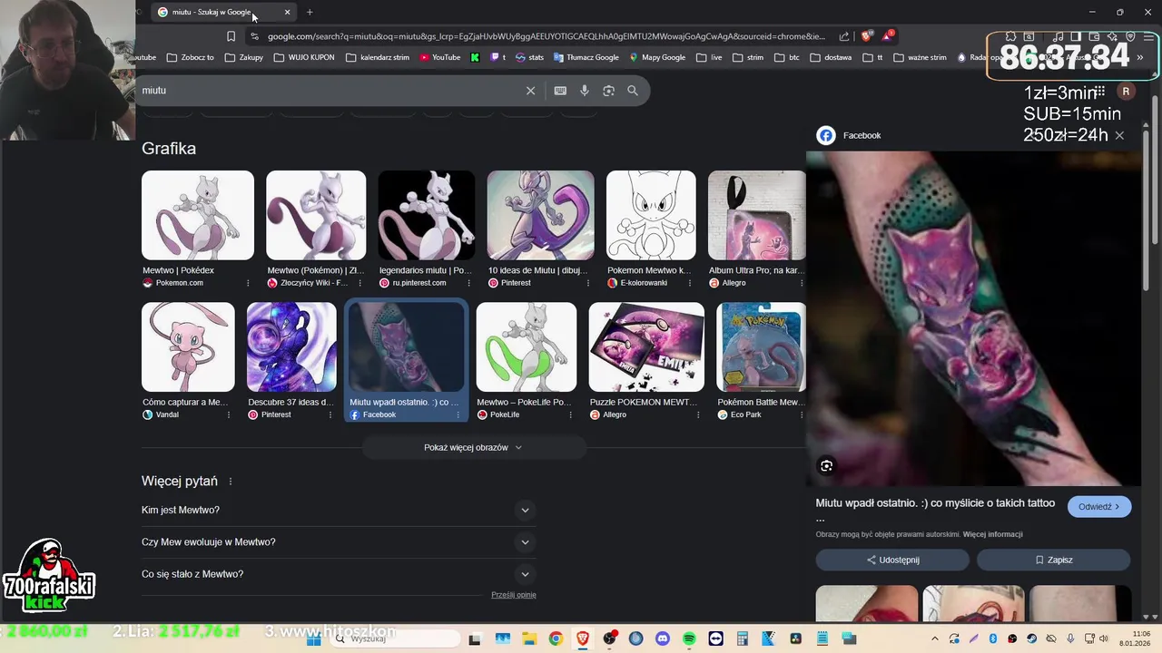The height and width of the screenshot is (653, 1162).
Task: Open the pink Mew Vandal thumbnail
Action: (188, 347)
